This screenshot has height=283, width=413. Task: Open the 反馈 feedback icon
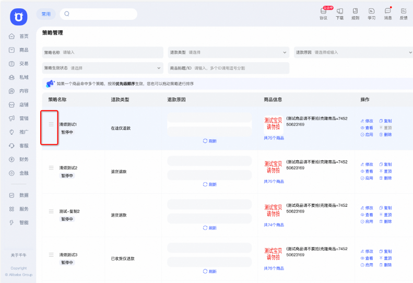(404, 14)
